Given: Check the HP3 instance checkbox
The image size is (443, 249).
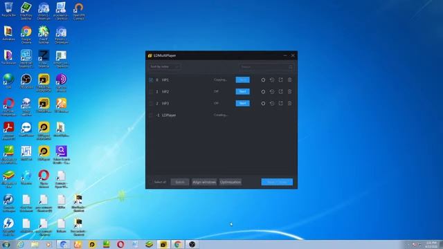Looking at the screenshot, I should point(151,103).
